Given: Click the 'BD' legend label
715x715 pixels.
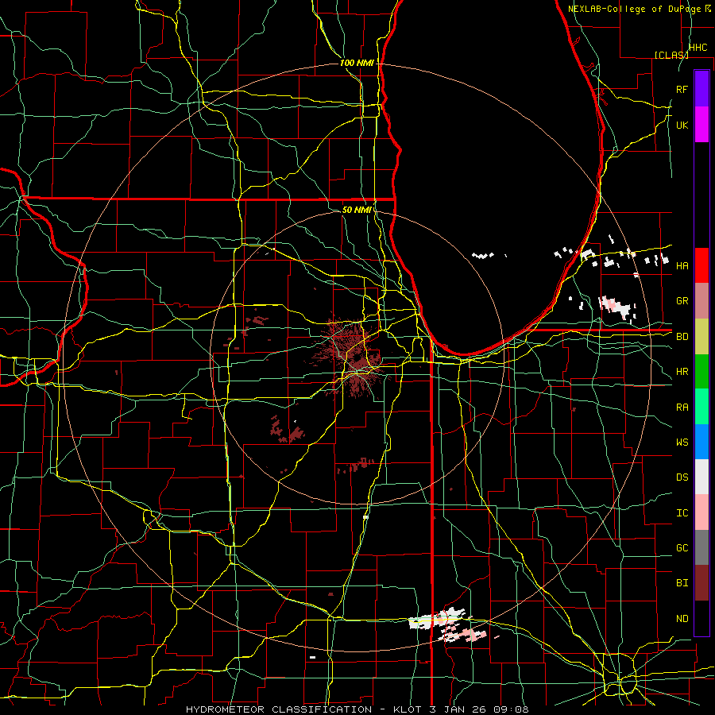Looking at the screenshot, I should 682,337.
